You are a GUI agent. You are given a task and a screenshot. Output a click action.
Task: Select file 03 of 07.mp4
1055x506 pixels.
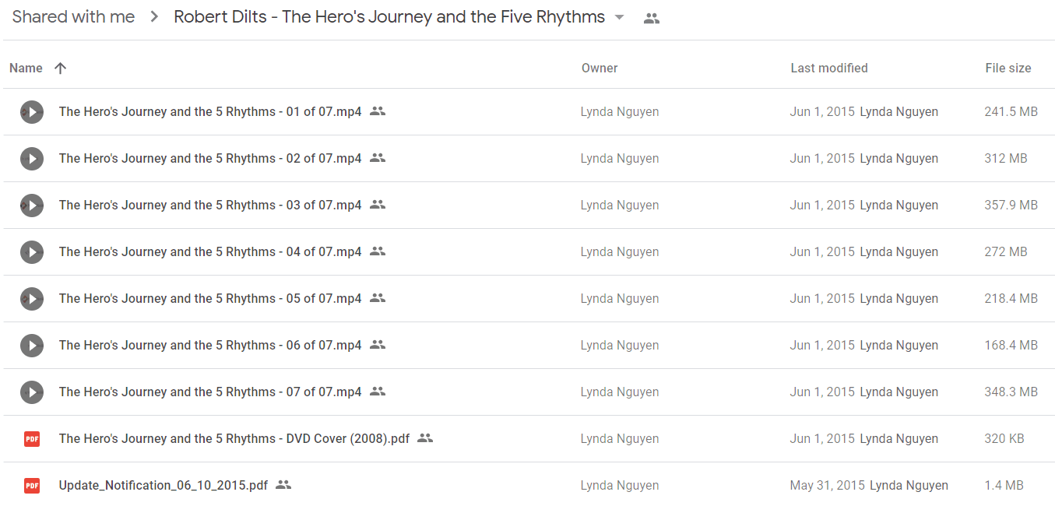[529, 206]
